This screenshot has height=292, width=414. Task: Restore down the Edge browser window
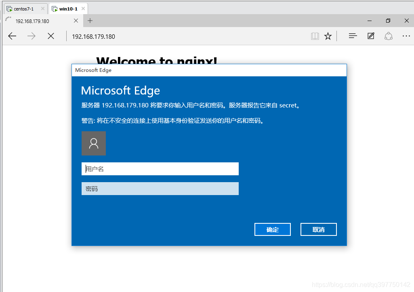[x=388, y=21]
